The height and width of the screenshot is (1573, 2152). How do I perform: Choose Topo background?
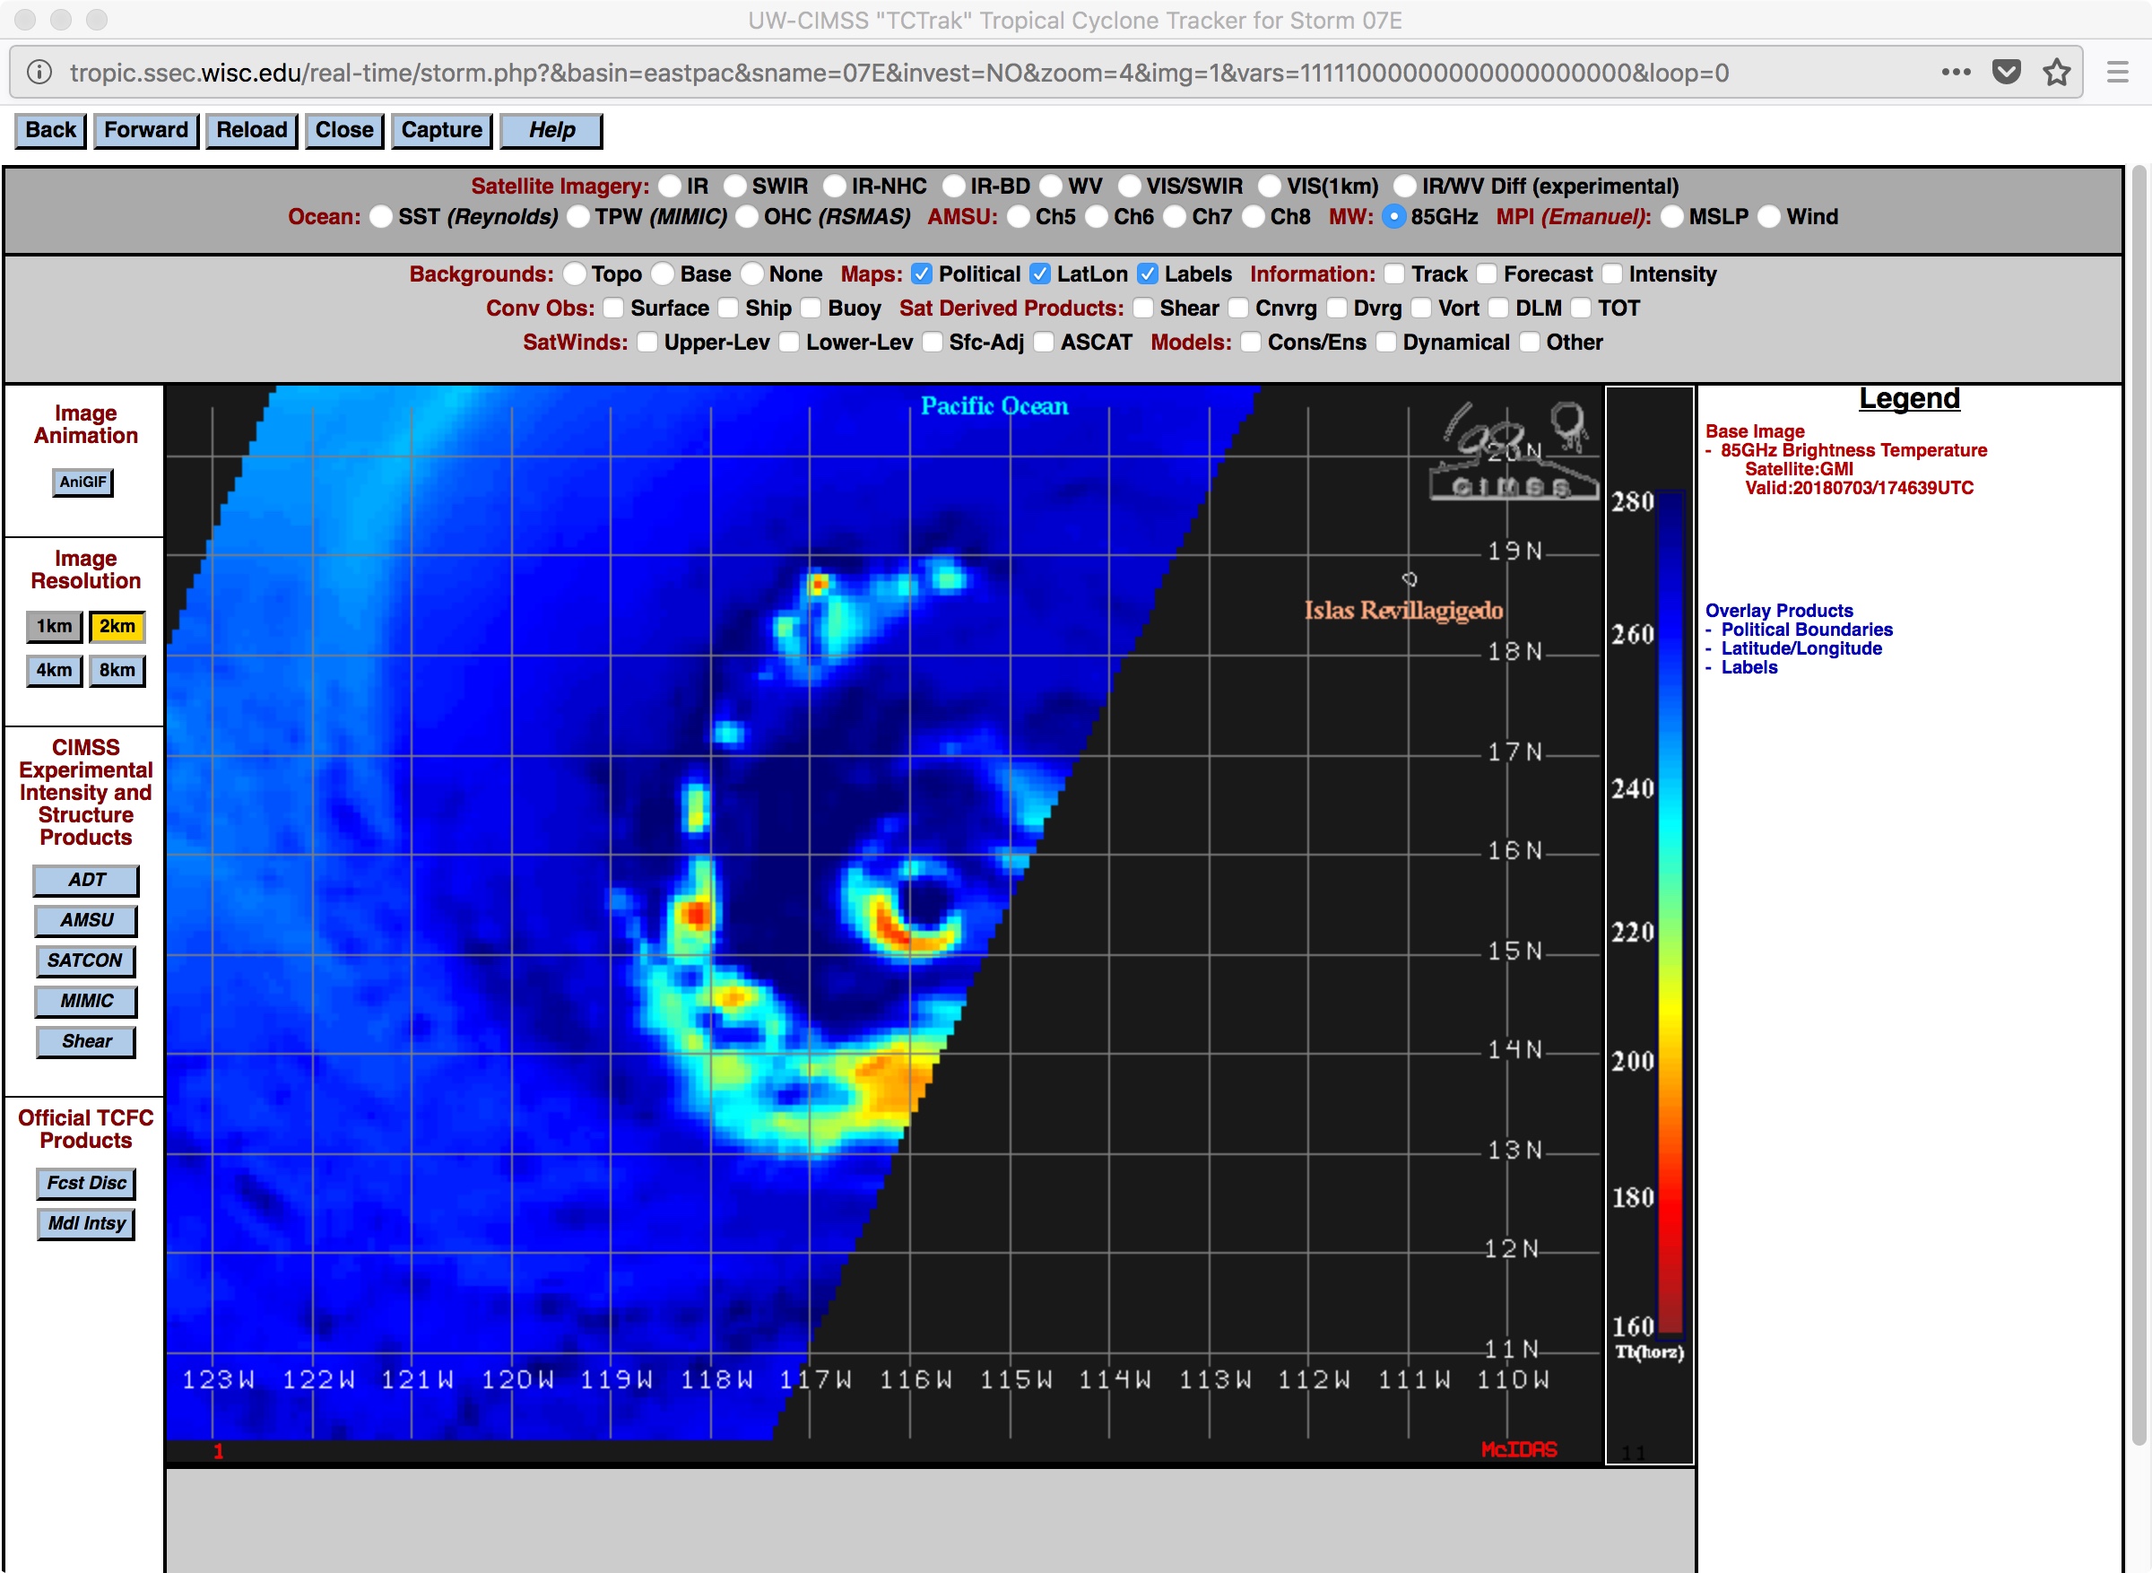tap(574, 274)
